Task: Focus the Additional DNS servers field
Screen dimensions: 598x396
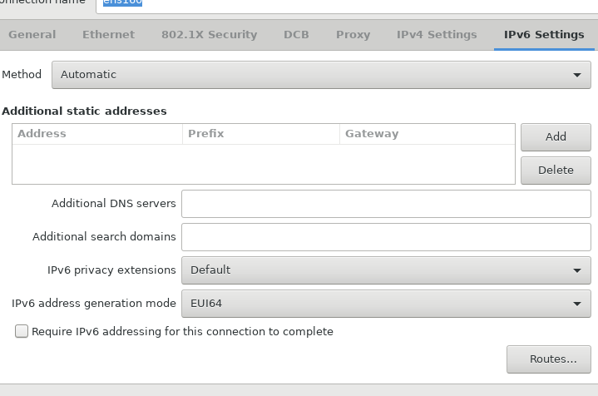Action: coord(386,204)
